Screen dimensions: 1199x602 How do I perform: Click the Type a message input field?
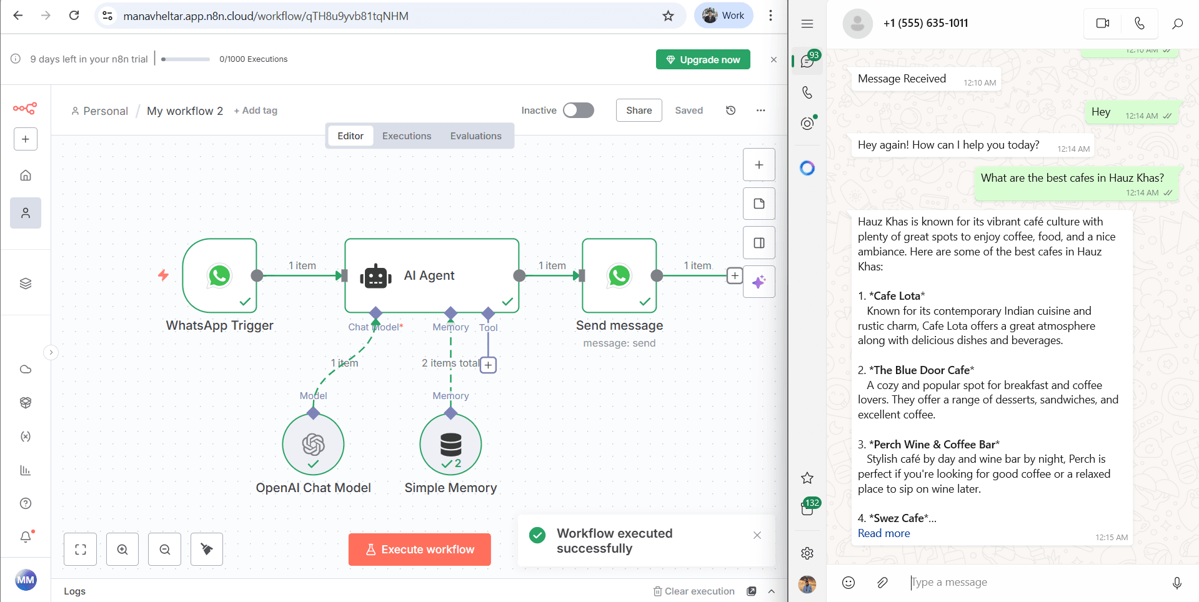pos(1000,582)
